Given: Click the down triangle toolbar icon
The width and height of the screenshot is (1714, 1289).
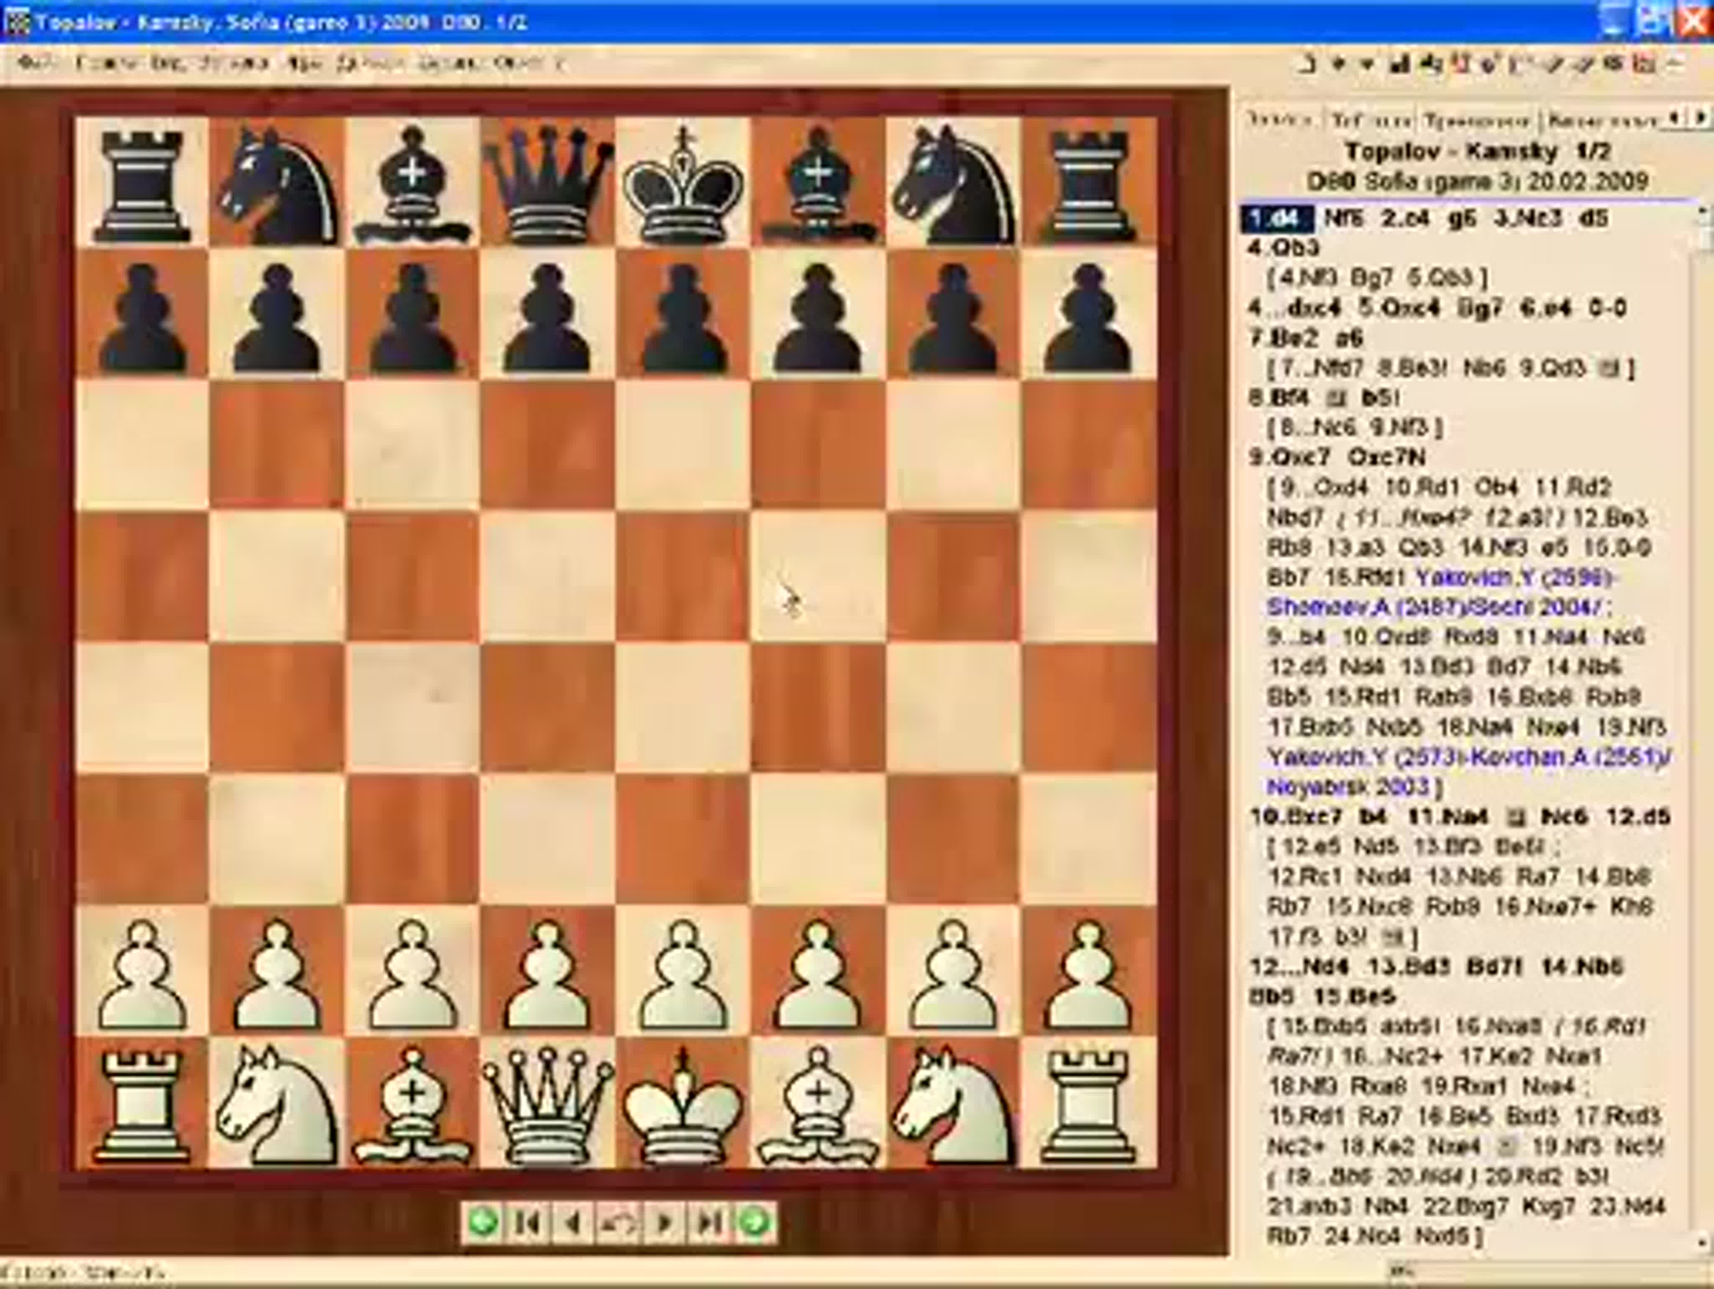Looking at the screenshot, I should [x=1367, y=64].
